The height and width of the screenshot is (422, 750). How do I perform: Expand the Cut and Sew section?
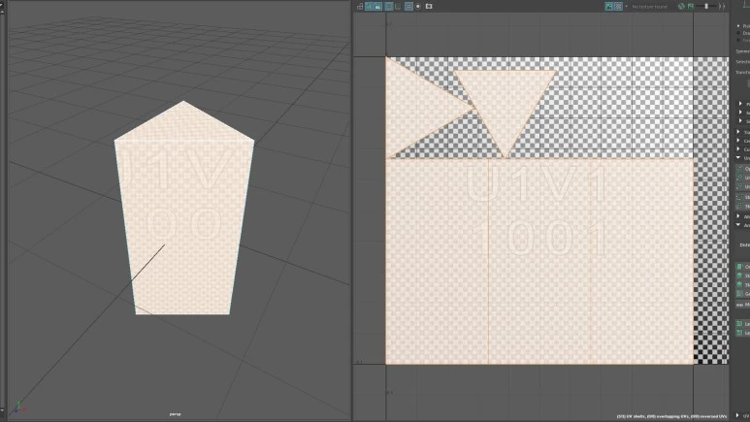tap(739, 149)
